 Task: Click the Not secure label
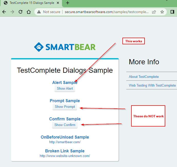tap(51, 12)
